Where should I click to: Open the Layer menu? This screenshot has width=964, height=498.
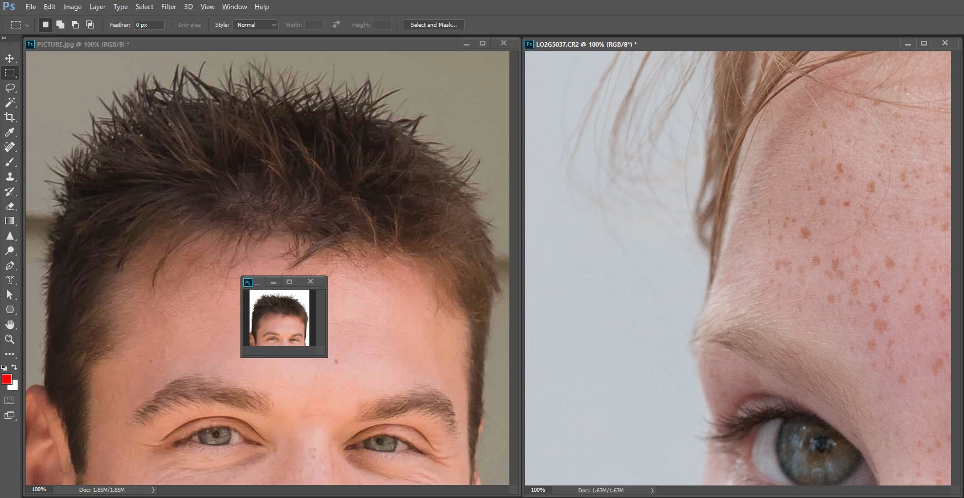pyautogui.click(x=97, y=7)
